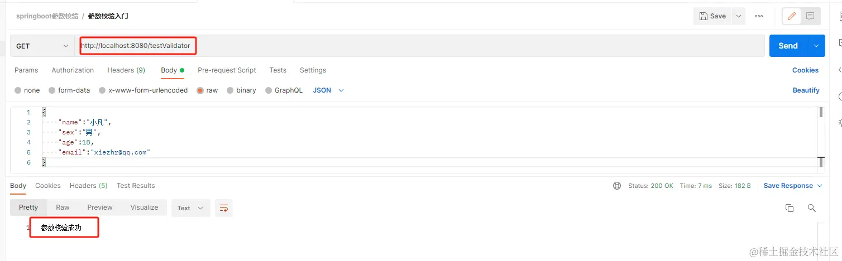Viewport: 842px width, 261px height.
Task: Select the GraphQL body radio option
Action: [x=269, y=90]
